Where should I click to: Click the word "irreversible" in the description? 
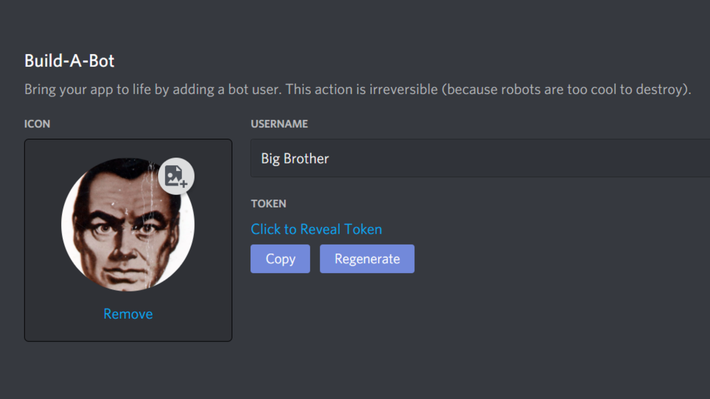coord(403,89)
